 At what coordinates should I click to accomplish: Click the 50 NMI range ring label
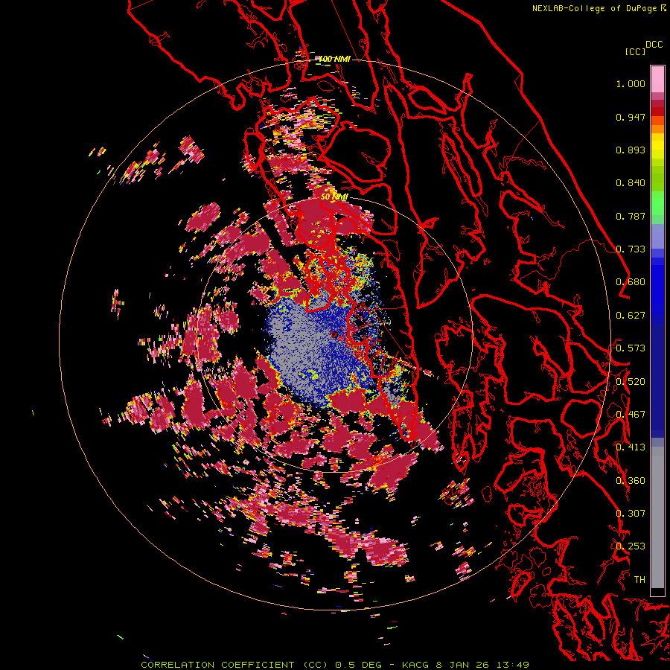[x=334, y=197]
